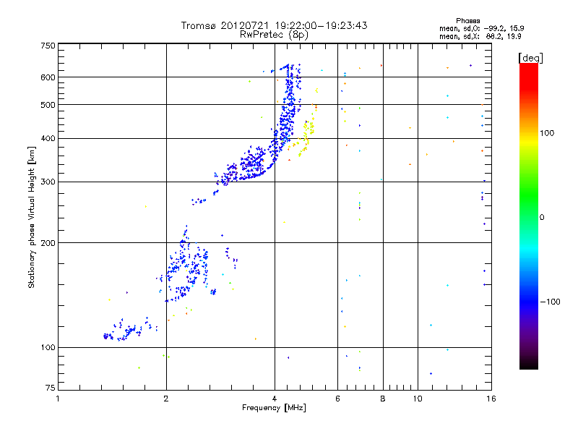The image size is (578, 434).
Task: Click the phase colorbar gradient
Action: coord(529,216)
